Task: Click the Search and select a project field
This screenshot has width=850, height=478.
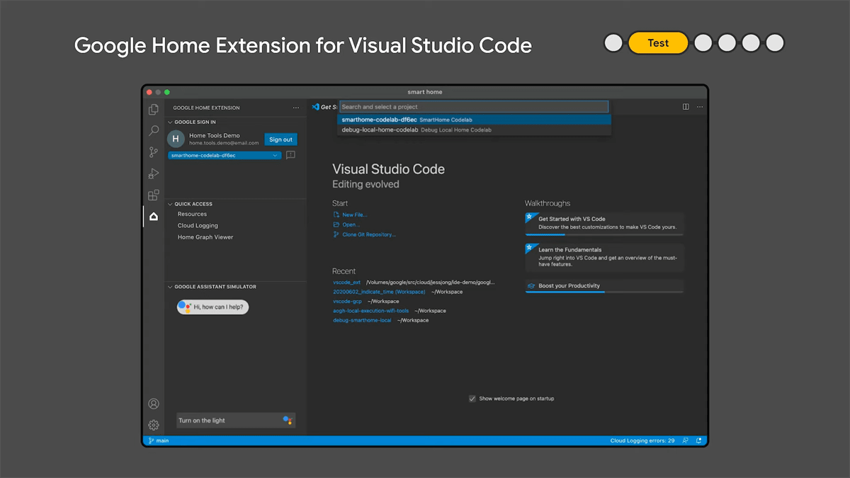Action: pyautogui.click(x=474, y=107)
